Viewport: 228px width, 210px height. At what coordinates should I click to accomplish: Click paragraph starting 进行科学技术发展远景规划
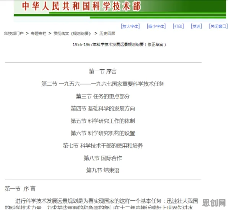click(101, 204)
